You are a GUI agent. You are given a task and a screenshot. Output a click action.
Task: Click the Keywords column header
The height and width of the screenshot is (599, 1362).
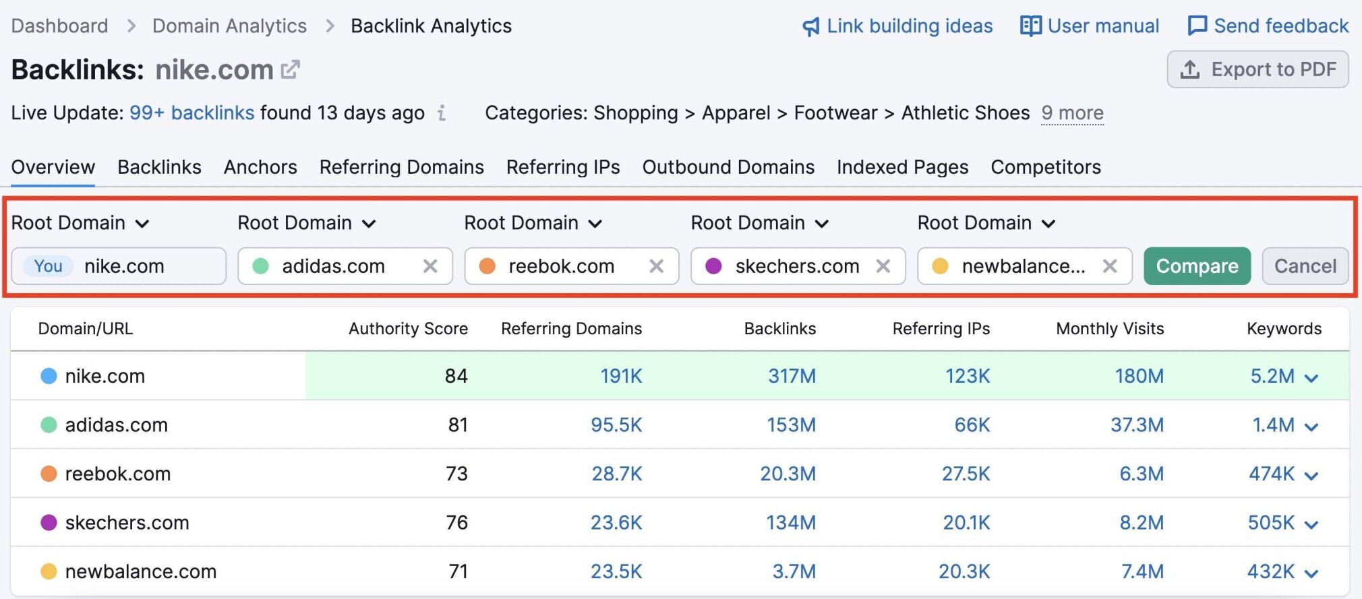[x=1284, y=329]
